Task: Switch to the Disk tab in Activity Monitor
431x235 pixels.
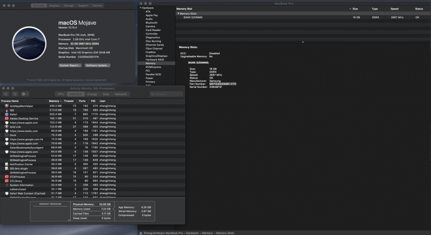Action: (106, 94)
